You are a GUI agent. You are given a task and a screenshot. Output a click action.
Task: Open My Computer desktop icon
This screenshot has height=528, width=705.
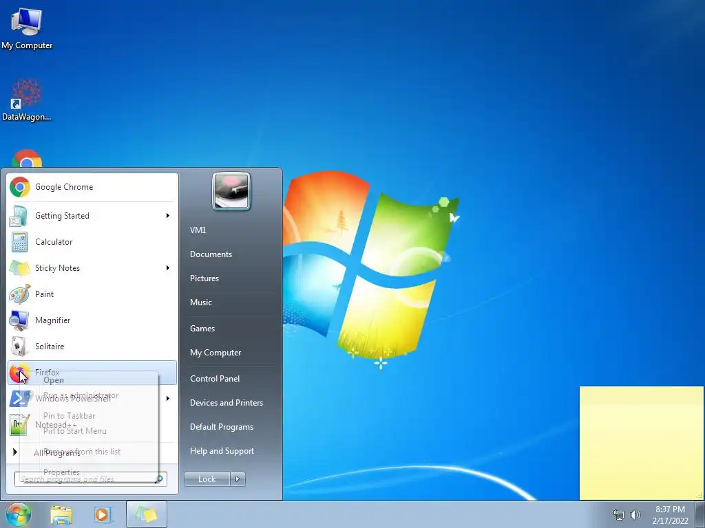pos(27,29)
